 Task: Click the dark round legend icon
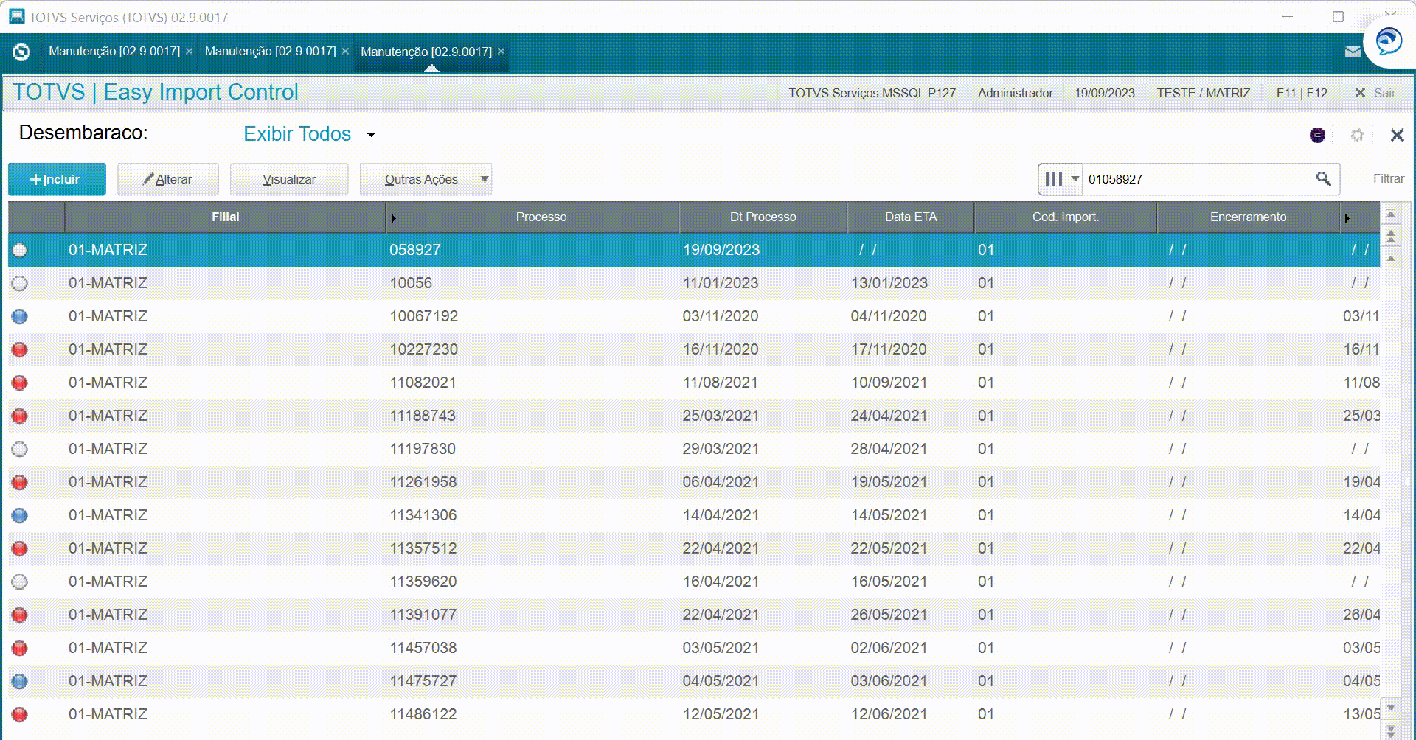tap(1317, 135)
